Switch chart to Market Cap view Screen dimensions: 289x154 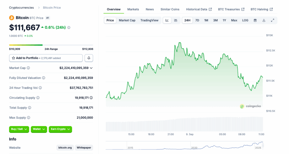click(127, 20)
